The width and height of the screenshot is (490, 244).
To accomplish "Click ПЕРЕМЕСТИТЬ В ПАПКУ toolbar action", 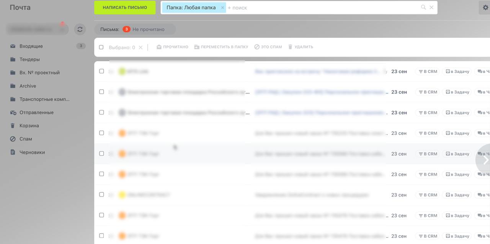I will coord(221,47).
